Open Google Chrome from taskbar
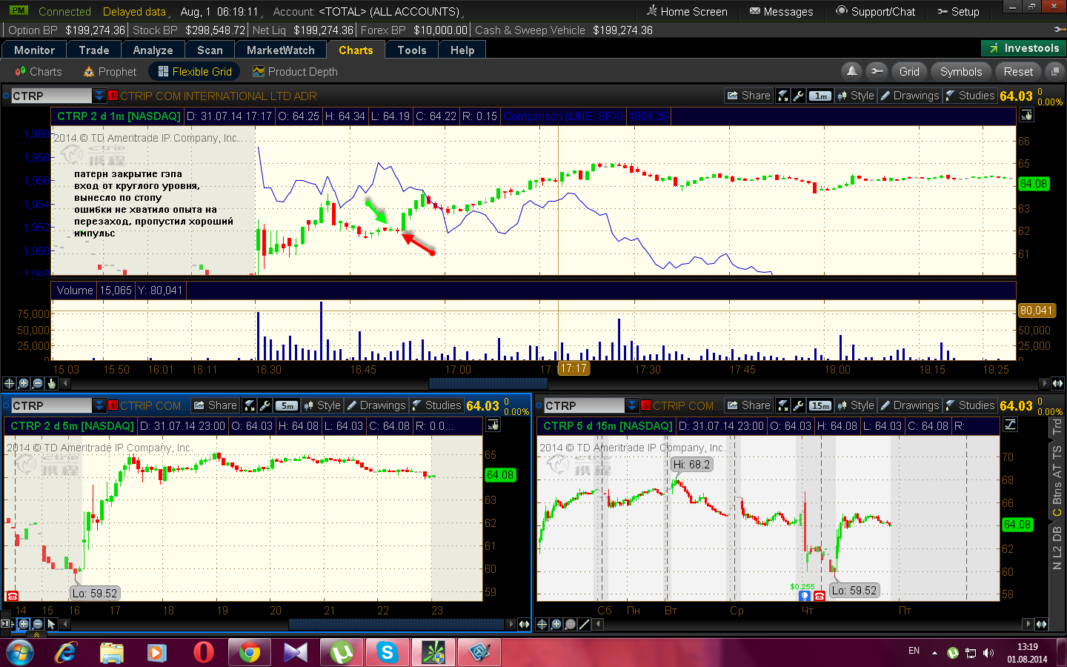This screenshot has height=667, width=1067. point(250,652)
